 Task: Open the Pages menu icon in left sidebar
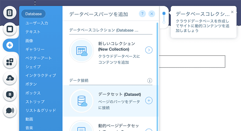[x=10, y=13]
